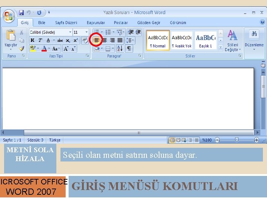Apply the red font color

point(44,49)
